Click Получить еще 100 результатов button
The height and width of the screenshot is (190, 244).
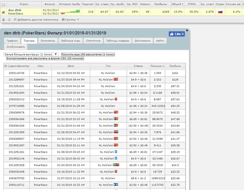click(88, 54)
